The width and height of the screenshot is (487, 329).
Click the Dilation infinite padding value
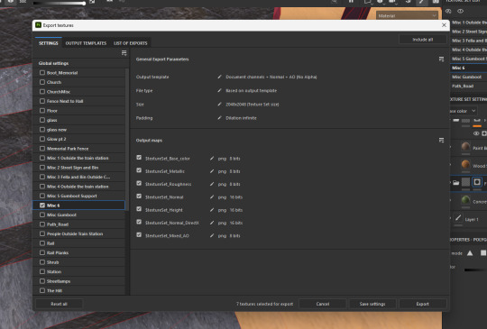(x=241, y=118)
